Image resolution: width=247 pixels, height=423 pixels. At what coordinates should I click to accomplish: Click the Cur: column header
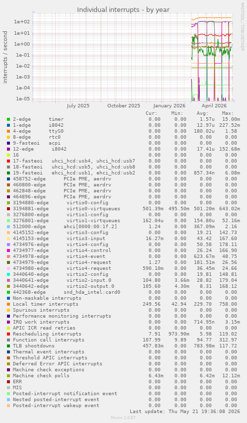tap(151, 113)
